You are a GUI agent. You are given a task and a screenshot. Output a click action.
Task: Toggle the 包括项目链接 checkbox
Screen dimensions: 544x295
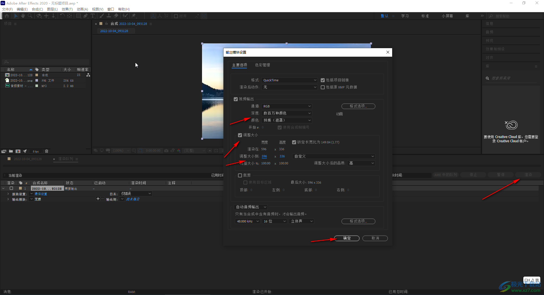click(x=322, y=80)
